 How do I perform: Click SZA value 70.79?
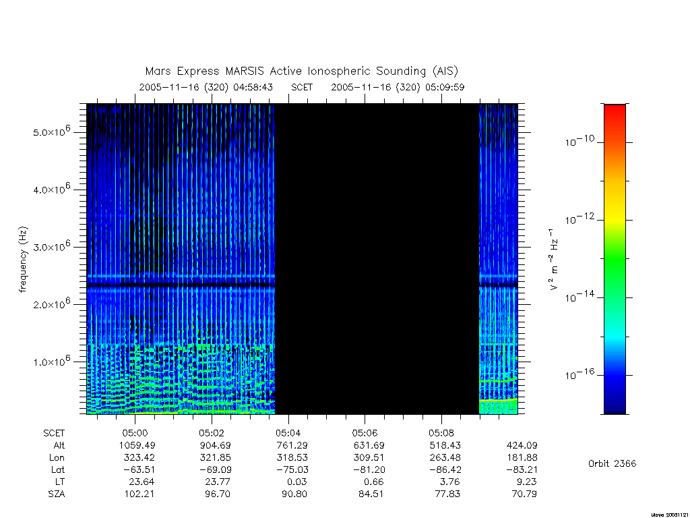[524, 494]
